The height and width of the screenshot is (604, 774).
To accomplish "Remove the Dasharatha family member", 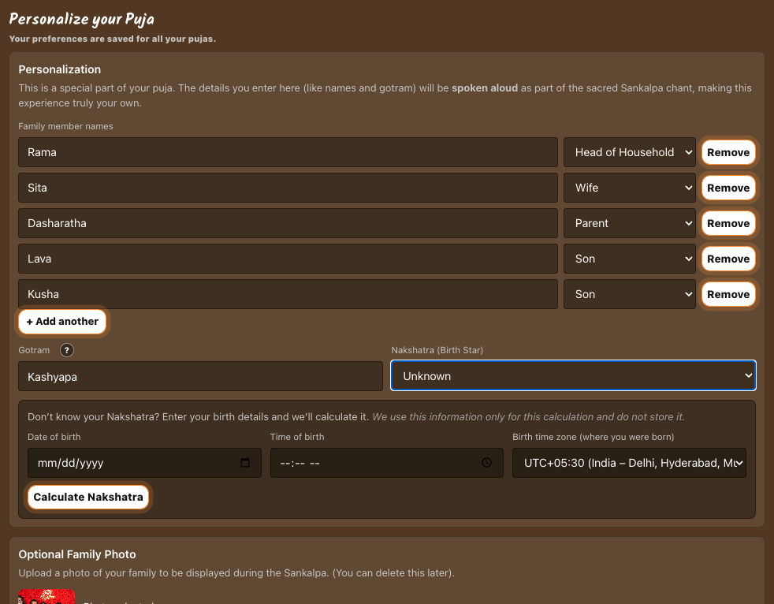I will tap(728, 223).
